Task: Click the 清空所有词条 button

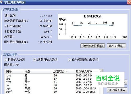Action: point(117,90)
